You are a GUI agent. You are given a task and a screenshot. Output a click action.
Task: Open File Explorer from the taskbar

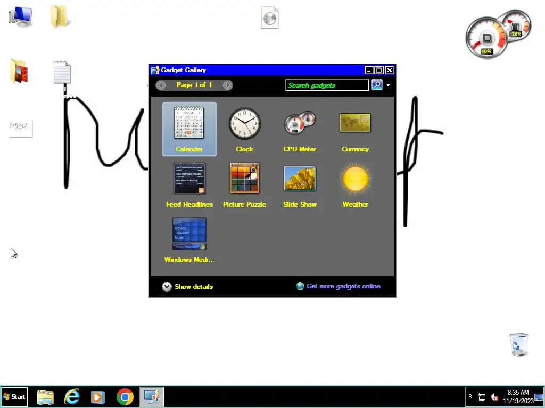(45, 397)
